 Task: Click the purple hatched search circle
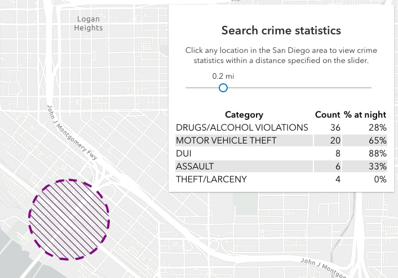[69, 219]
